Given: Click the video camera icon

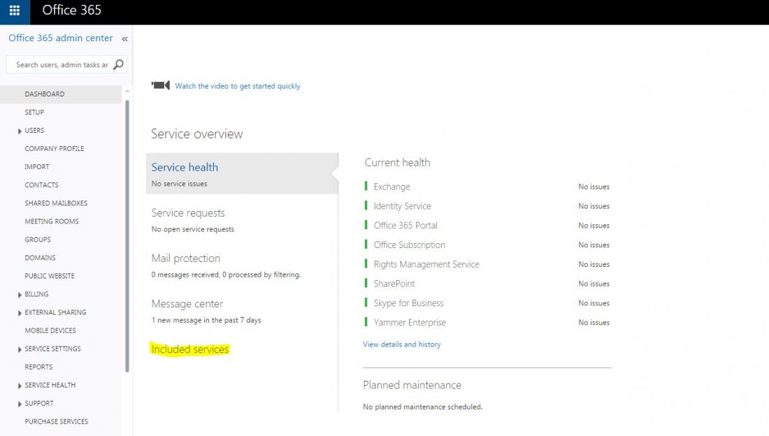Looking at the screenshot, I should coord(160,85).
